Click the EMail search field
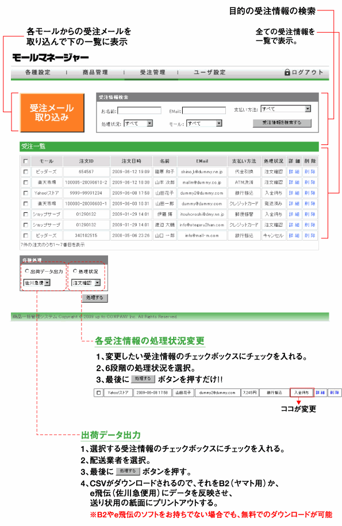Viewport: 342px width, 526px height. 204,110
